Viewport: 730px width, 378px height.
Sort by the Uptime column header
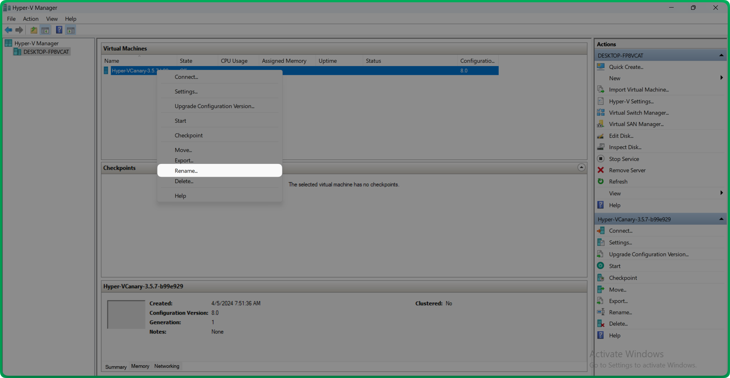(339, 61)
